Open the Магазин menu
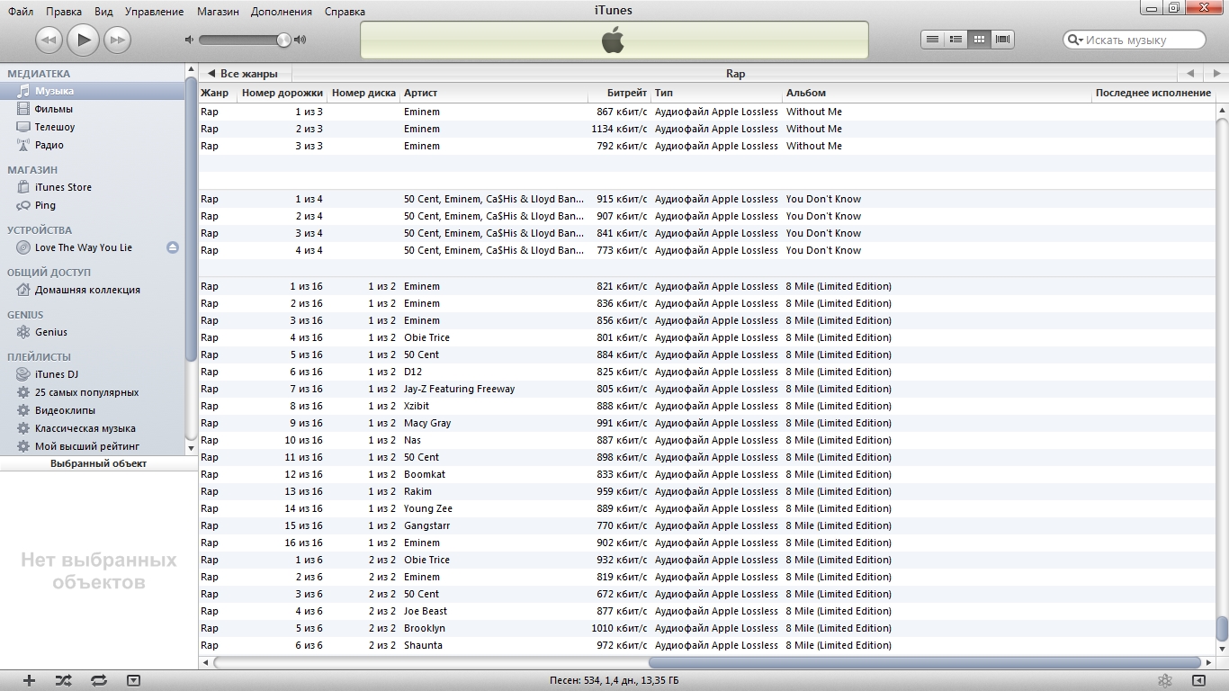This screenshot has width=1229, height=691. point(217,12)
